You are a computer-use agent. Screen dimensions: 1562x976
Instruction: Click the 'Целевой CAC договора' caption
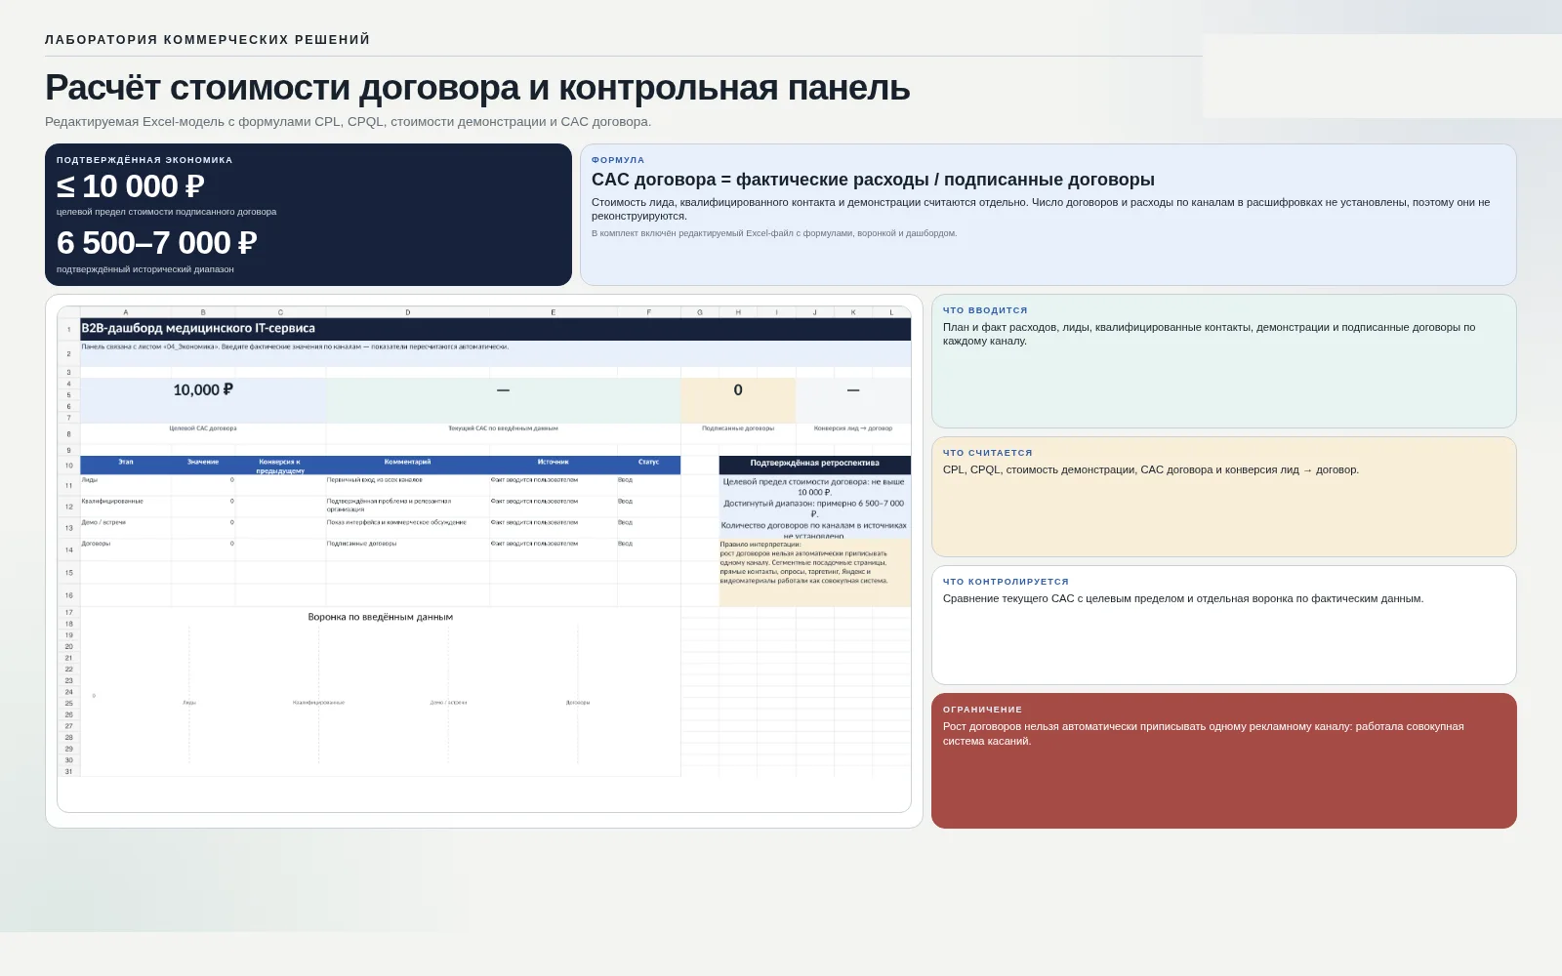pos(203,428)
